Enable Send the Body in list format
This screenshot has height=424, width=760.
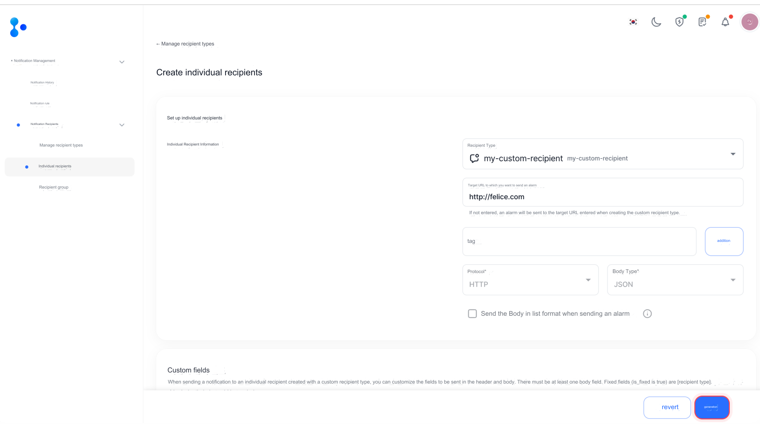(472, 313)
